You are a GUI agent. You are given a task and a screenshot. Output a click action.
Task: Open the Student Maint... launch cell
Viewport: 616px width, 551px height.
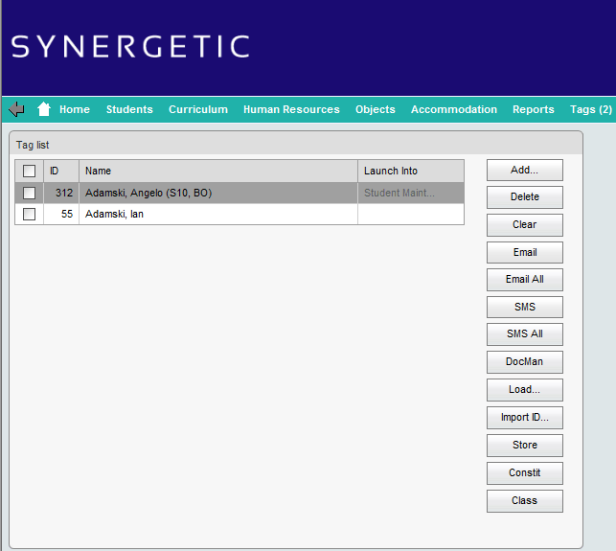tap(411, 193)
